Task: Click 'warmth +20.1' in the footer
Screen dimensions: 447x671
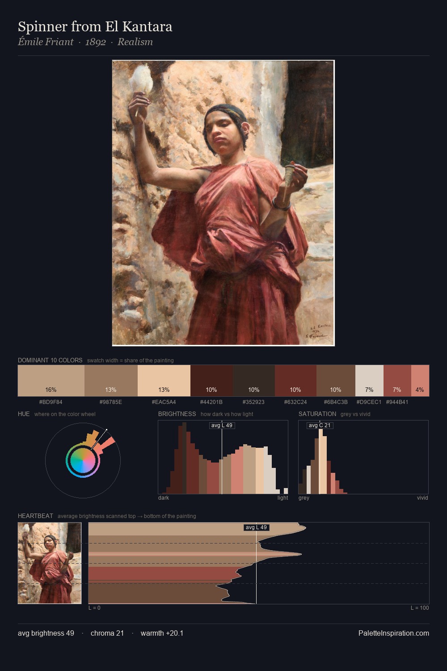Action: coord(162,633)
